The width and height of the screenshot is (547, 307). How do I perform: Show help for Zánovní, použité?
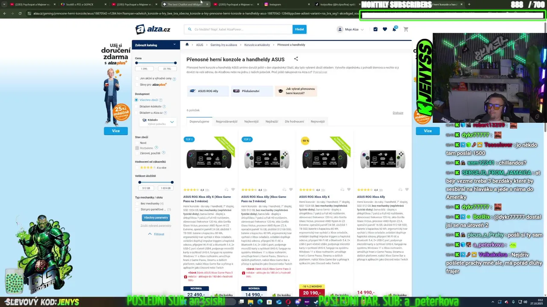pos(164,153)
